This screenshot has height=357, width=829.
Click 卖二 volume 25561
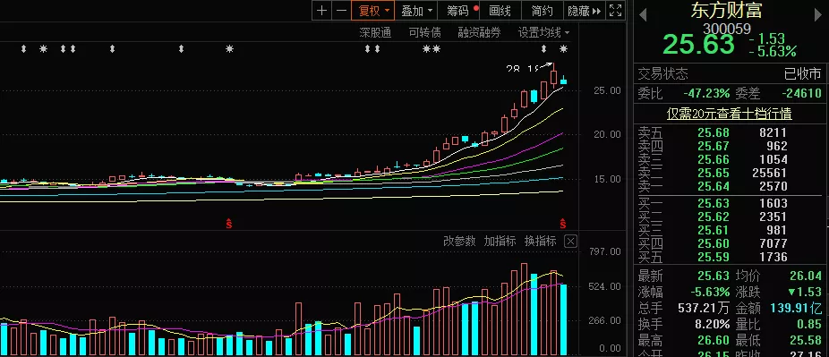(769, 173)
